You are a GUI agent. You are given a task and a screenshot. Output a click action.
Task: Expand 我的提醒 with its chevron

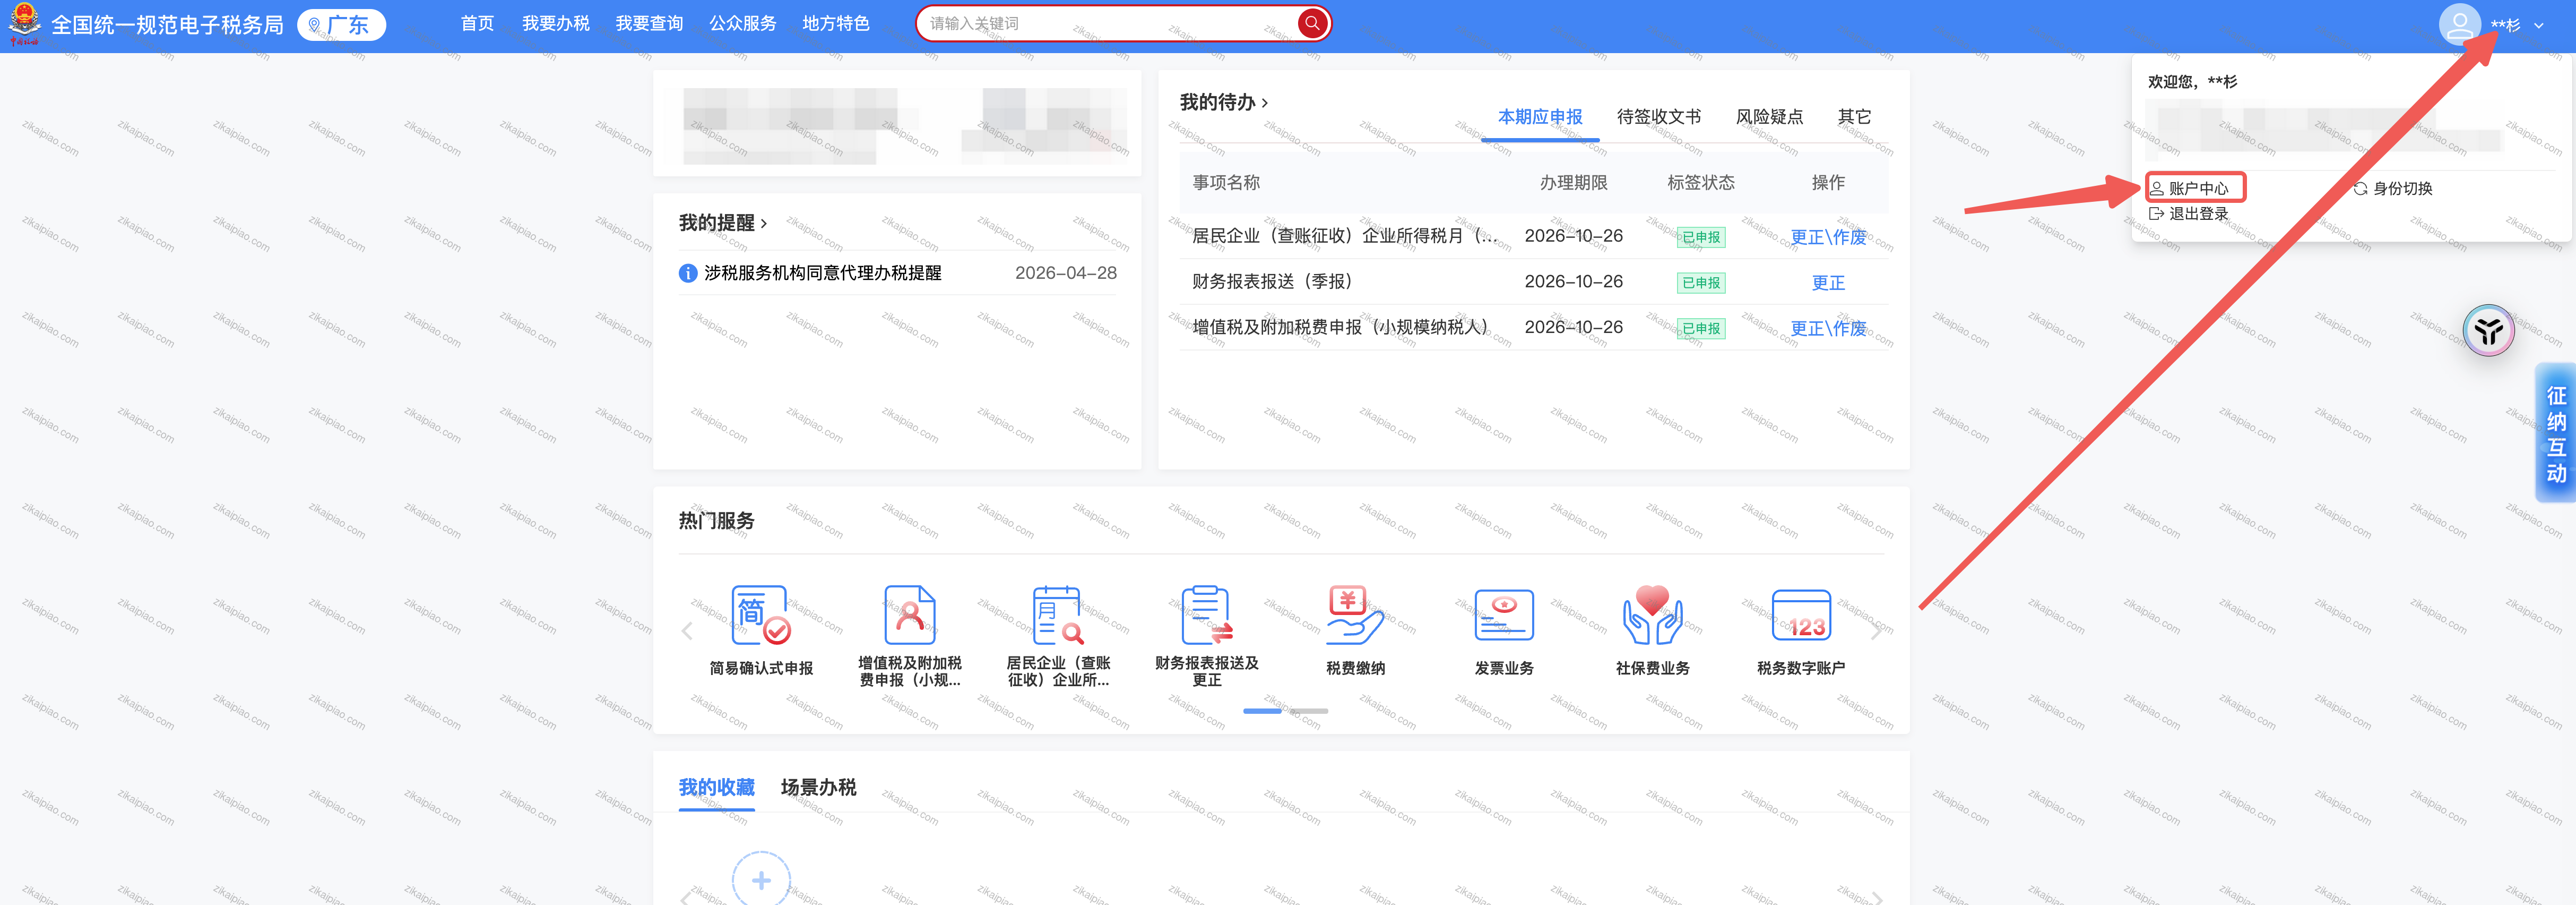[x=764, y=223]
